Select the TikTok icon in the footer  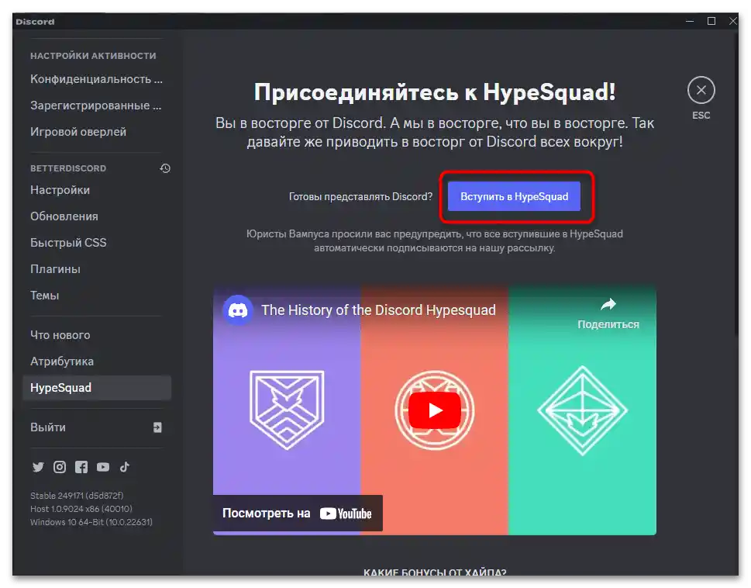(x=124, y=467)
